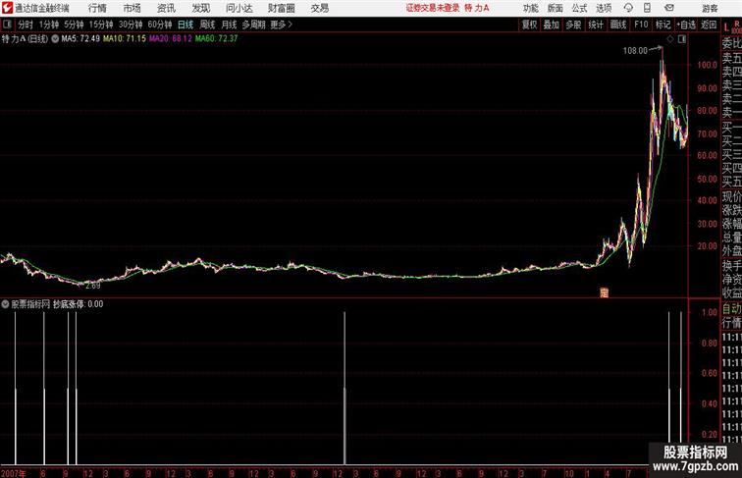Switch to the 周线 weekly tab

pyautogui.click(x=207, y=25)
